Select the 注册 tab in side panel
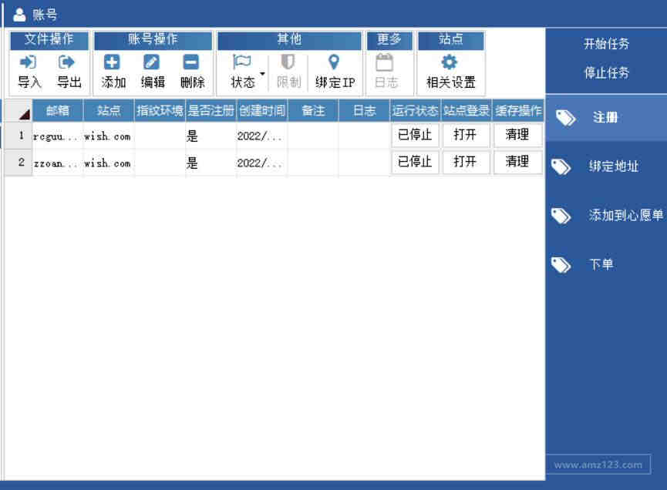 pyautogui.click(x=607, y=118)
